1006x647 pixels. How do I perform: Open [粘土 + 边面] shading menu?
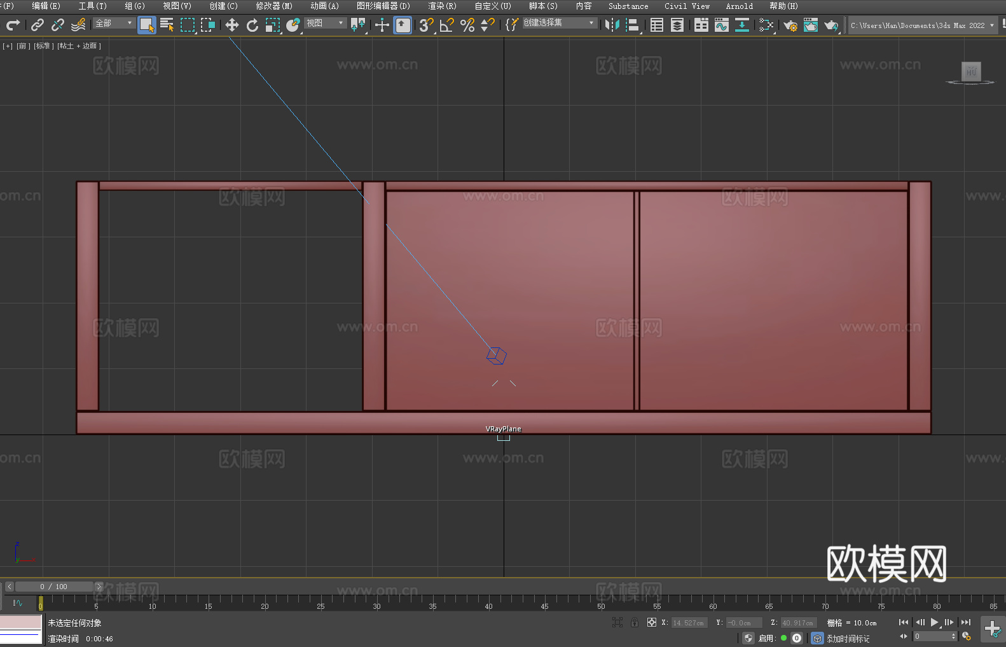click(79, 46)
